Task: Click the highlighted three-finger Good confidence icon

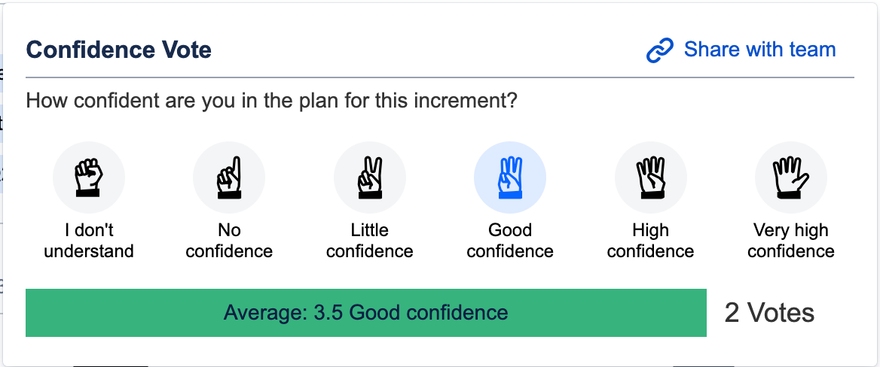Action: (x=510, y=177)
